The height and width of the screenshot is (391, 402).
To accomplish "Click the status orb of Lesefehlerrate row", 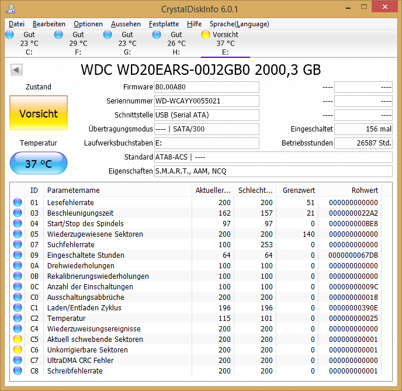I will coord(18,202).
